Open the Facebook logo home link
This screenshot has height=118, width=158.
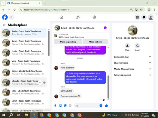coord(5,17)
